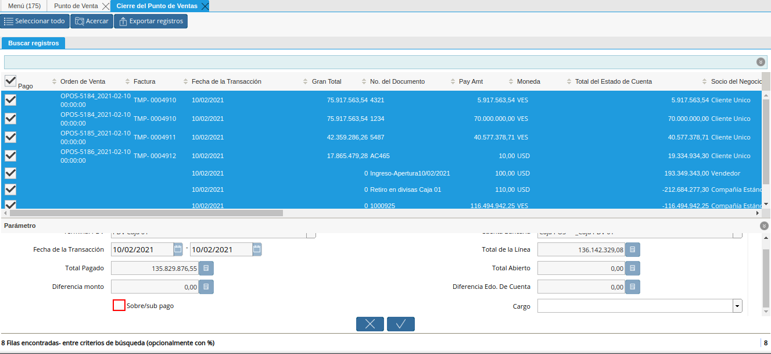Open calculator for Total Abierto
771x354 pixels.
click(633, 268)
